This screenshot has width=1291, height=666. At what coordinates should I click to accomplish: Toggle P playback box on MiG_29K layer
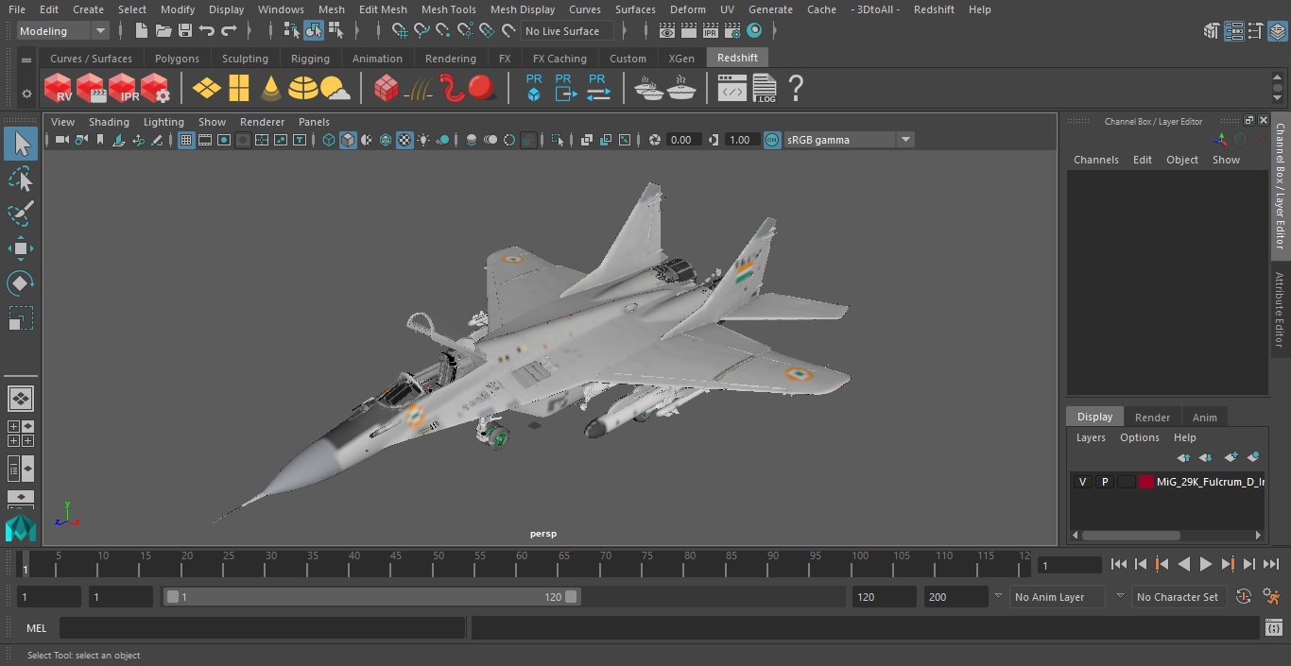[x=1104, y=482]
